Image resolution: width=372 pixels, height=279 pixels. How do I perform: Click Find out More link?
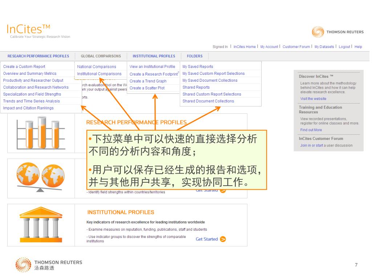click(311, 130)
